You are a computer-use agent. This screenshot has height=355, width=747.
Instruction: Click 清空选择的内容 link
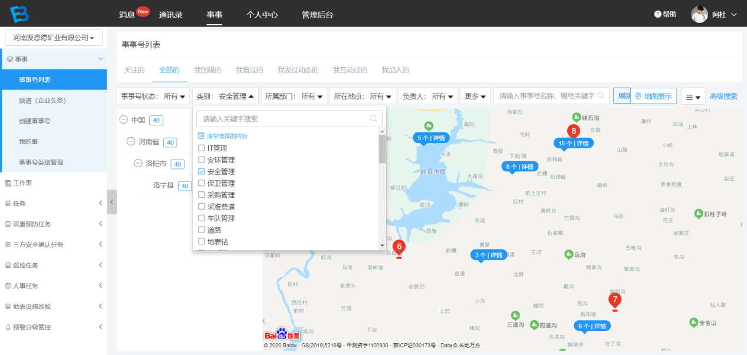click(227, 136)
